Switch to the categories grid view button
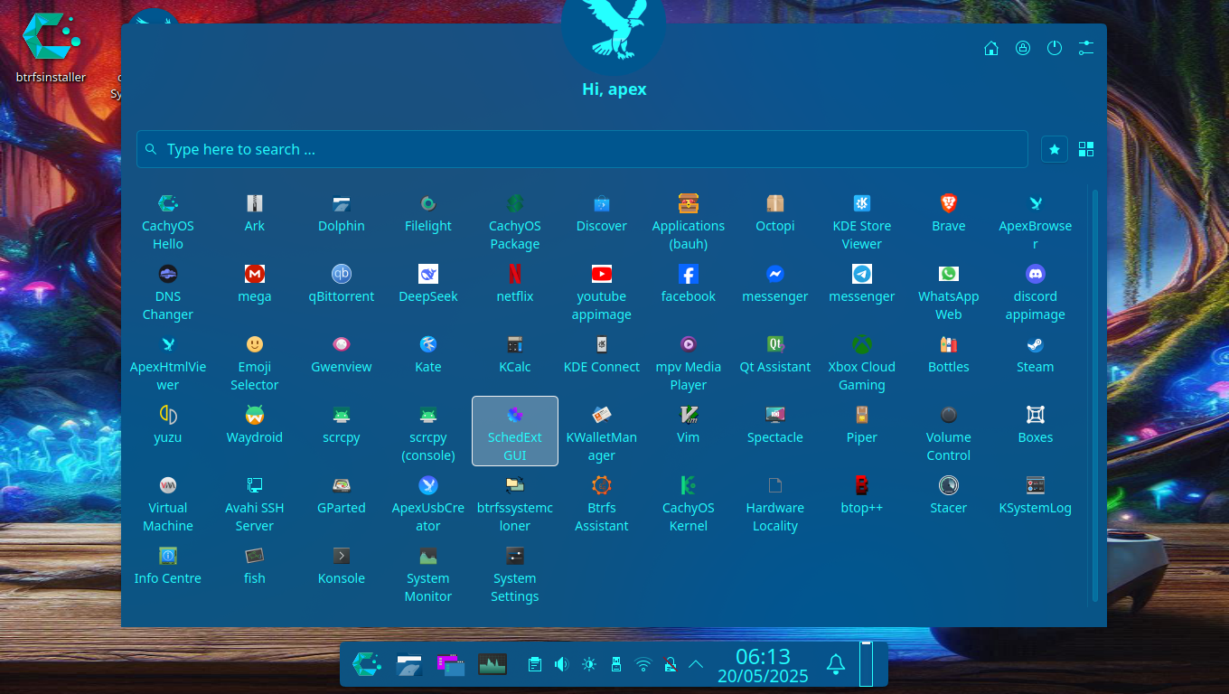The height and width of the screenshot is (694, 1229). 1086,149
